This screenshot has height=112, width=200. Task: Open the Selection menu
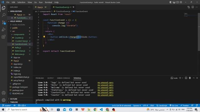21,2
